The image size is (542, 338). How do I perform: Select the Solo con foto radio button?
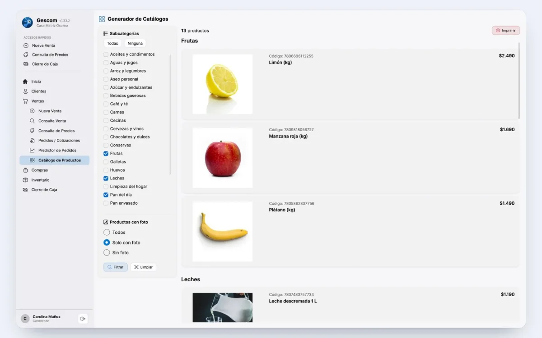107,242
